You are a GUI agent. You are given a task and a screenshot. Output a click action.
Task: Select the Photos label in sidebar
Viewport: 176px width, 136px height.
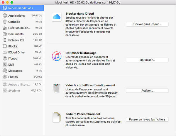tap(13, 77)
